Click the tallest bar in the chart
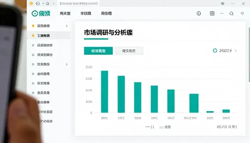Viewport: 250px width, 143px height. click(x=105, y=92)
